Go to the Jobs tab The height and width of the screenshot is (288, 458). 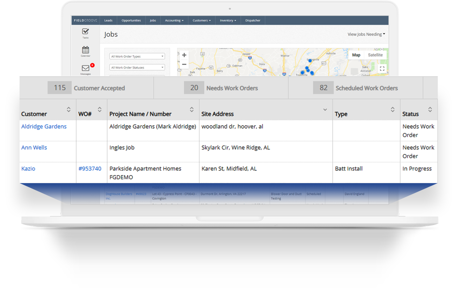pos(153,20)
